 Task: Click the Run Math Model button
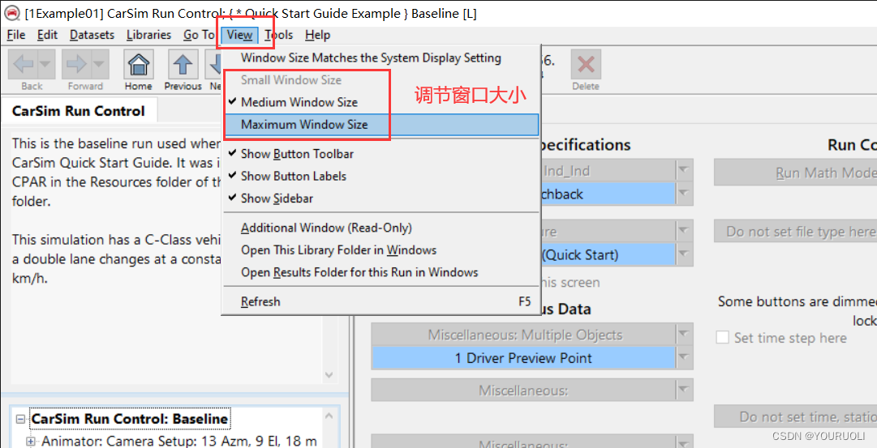click(795, 173)
